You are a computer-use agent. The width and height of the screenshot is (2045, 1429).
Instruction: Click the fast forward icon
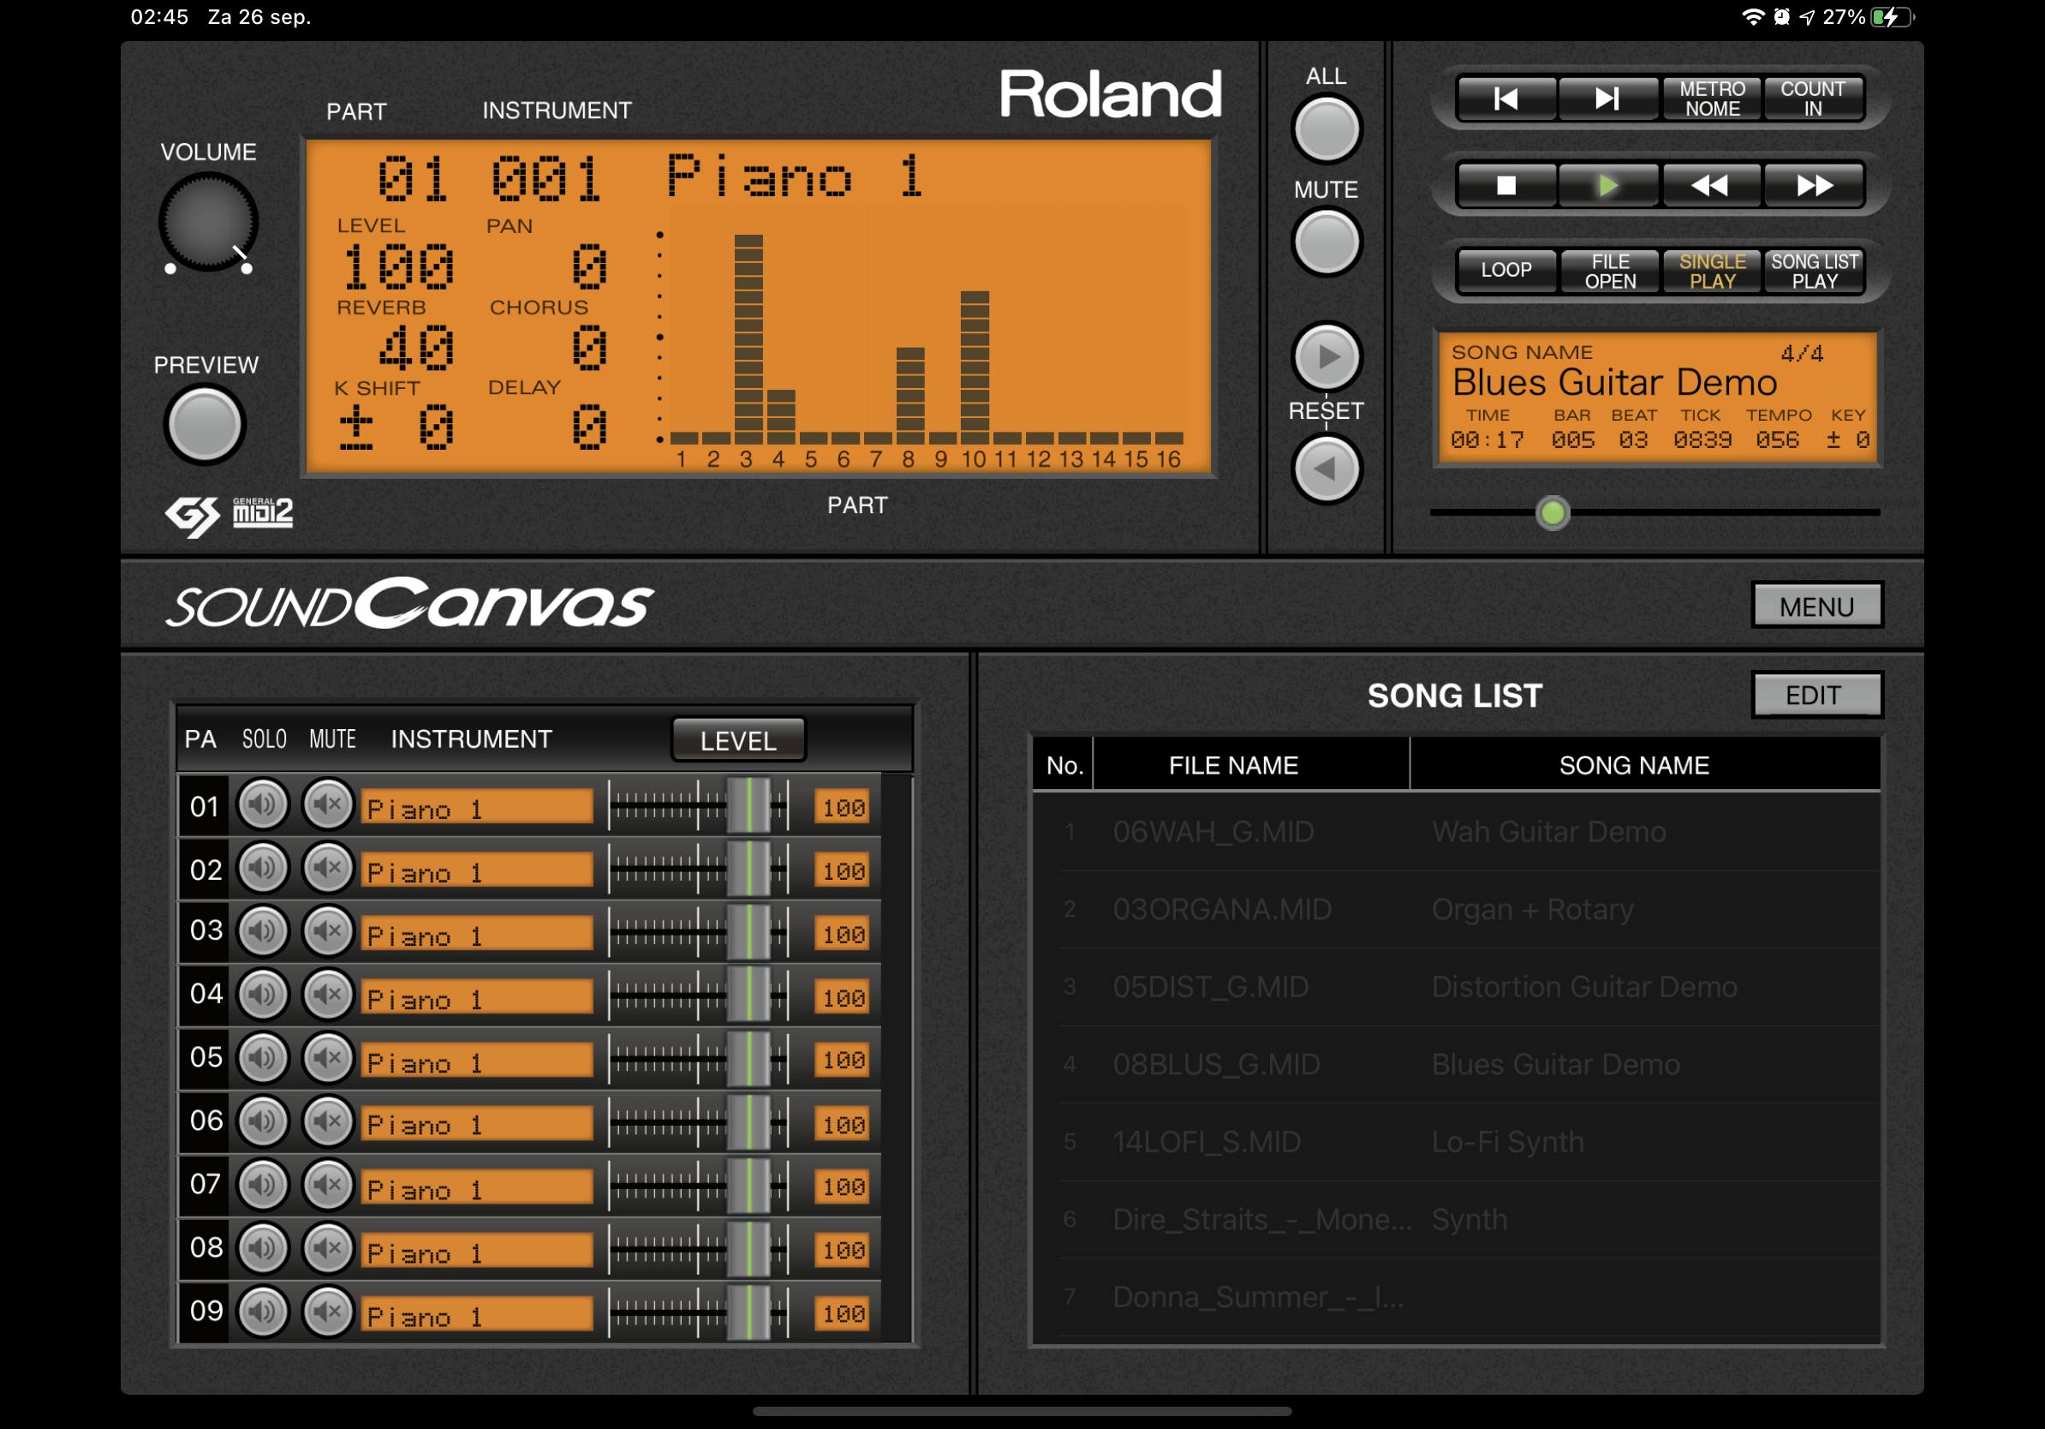(x=1814, y=185)
